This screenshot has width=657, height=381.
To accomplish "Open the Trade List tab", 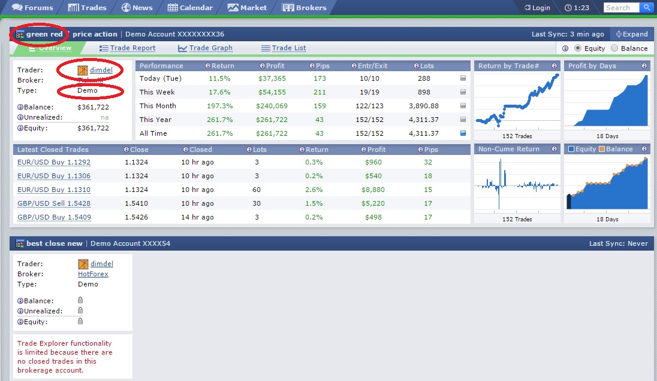I will tap(284, 48).
